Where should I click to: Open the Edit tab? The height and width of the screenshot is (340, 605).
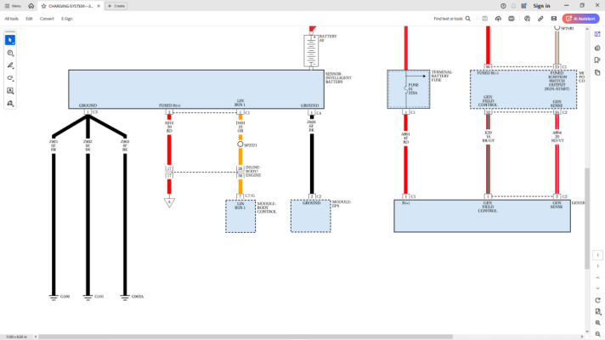coord(29,19)
